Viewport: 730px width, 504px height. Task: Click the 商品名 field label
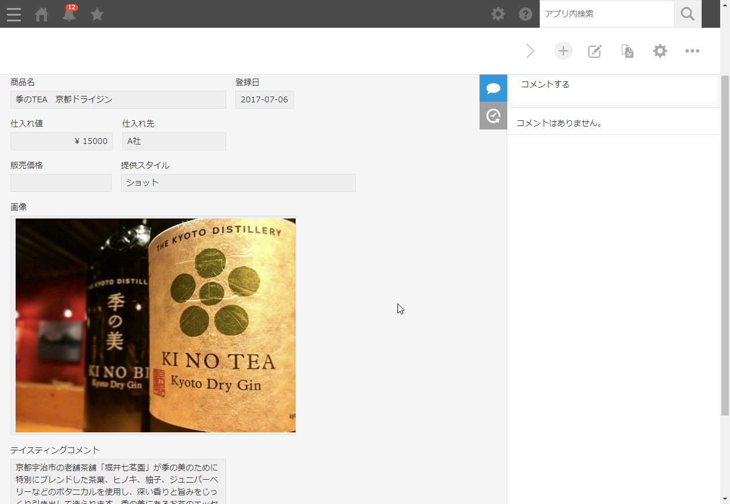[x=23, y=82]
